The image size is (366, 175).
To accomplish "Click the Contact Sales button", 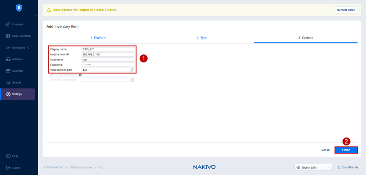I will tap(346, 10).
